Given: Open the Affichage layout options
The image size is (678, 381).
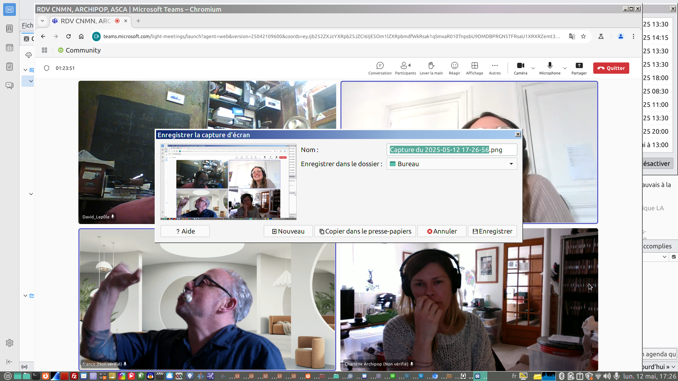Looking at the screenshot, I should coord(474,68).
